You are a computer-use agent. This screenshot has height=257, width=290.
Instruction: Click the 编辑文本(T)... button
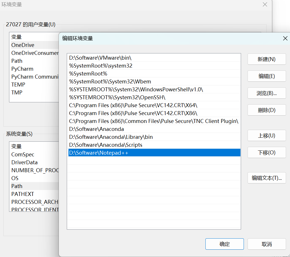point(267,178)
